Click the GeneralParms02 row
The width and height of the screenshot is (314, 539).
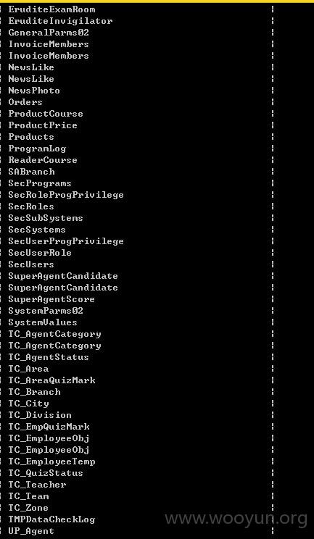click(49, 33)
